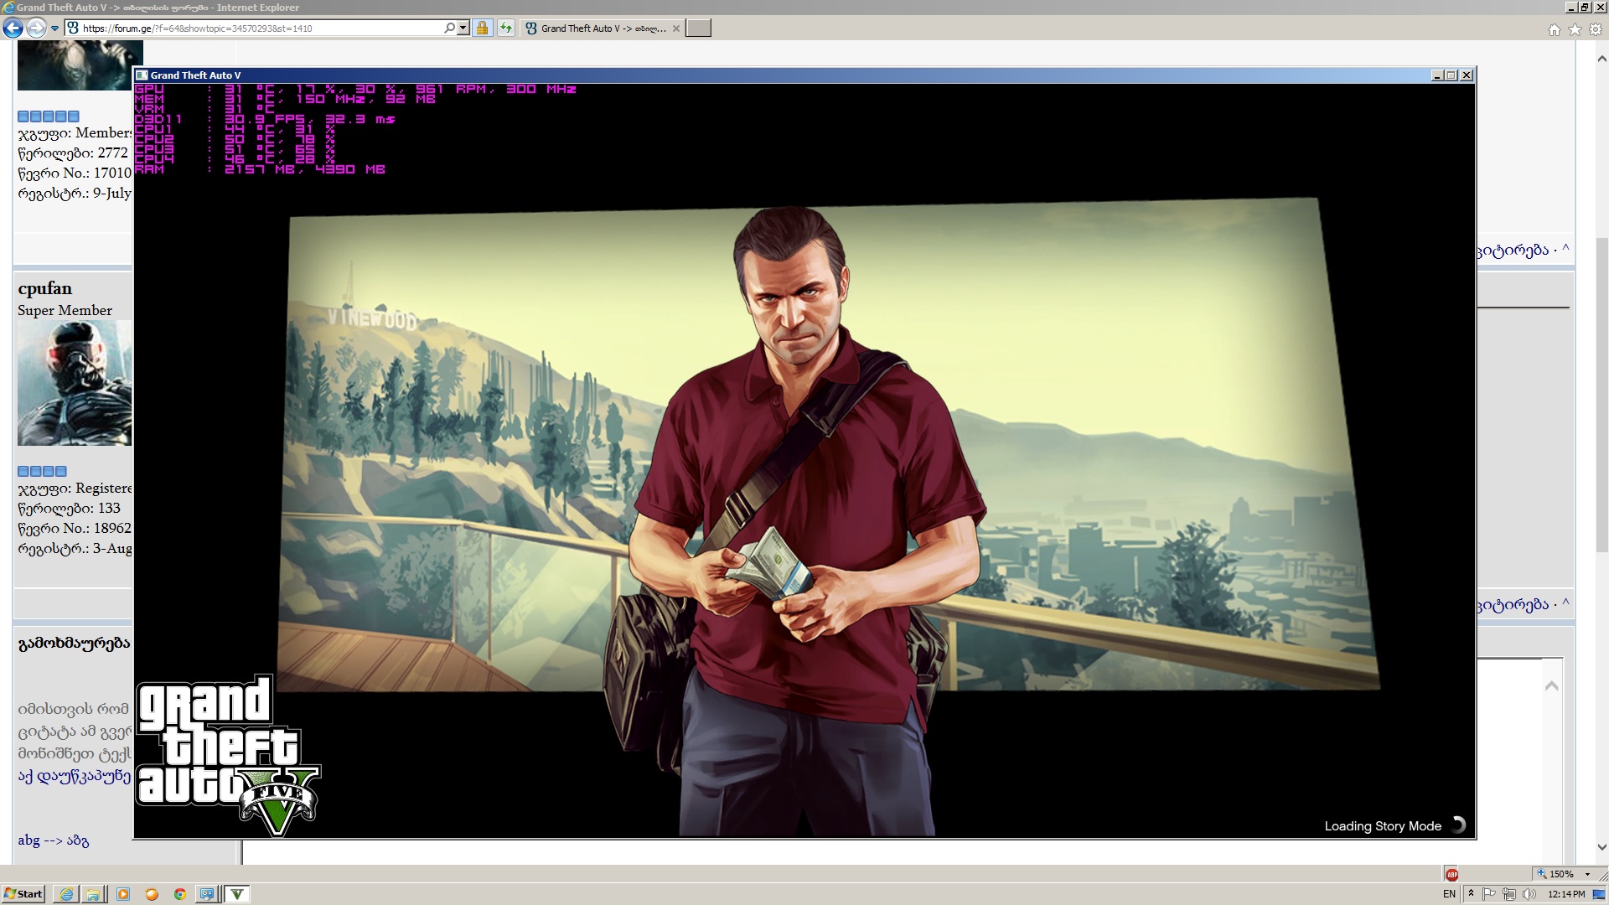This screenshot has width=1609, height=905.
Task: Click the browser Forward arrow button
Action: (x=35, y=28)
